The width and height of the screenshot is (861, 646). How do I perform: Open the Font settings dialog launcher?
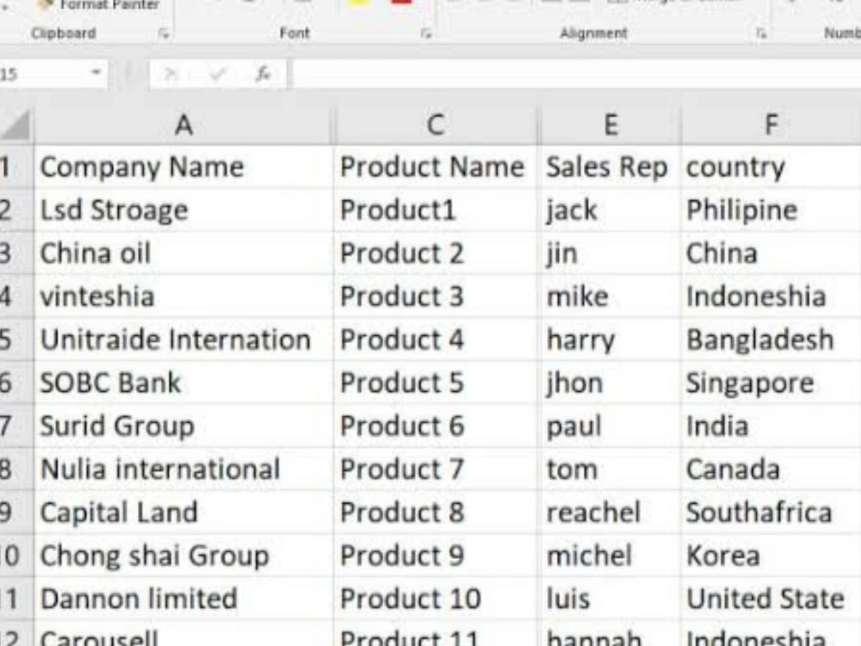coord(426,34)
